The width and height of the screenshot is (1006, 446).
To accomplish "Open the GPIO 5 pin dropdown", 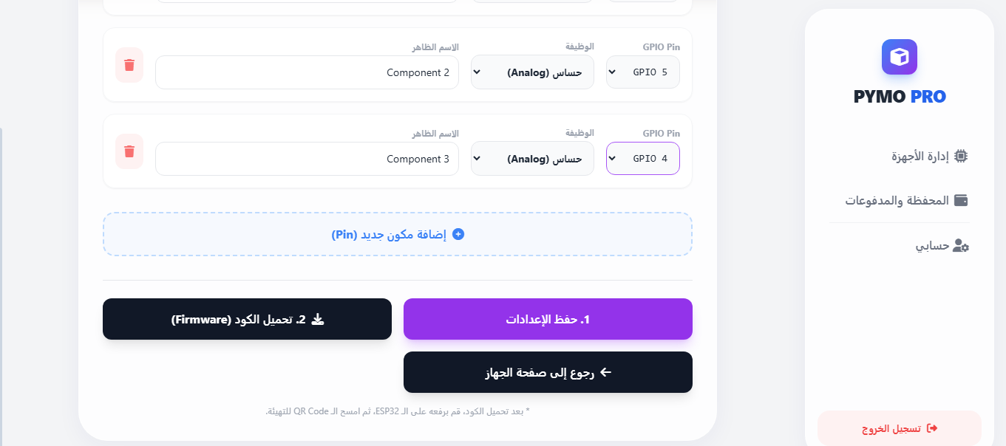I will click(642, 72).
